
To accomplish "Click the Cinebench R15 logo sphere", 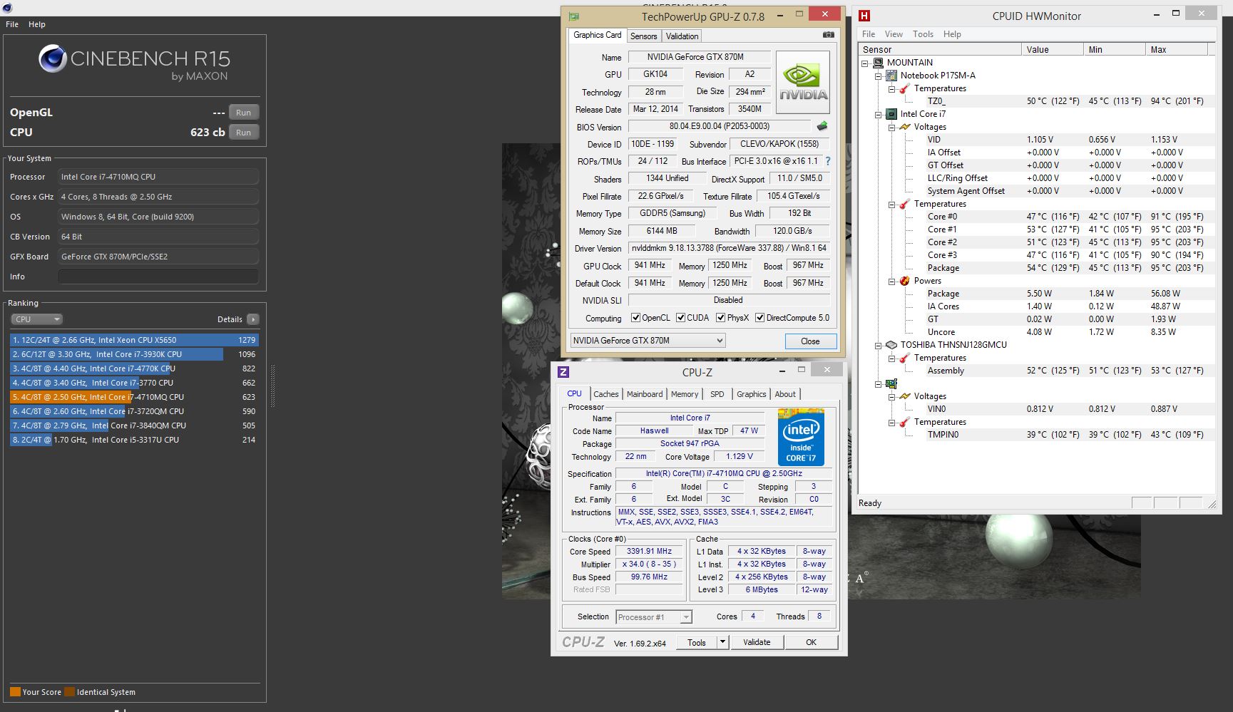I will (x=52, y=59).
